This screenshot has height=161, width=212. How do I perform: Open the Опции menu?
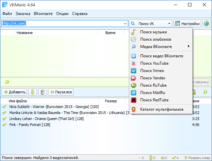[62, 14]
